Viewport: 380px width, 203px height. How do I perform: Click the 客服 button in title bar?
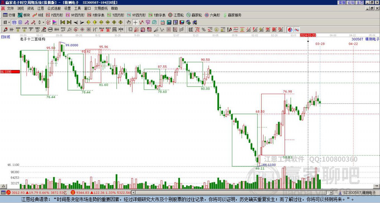(342, 3)
